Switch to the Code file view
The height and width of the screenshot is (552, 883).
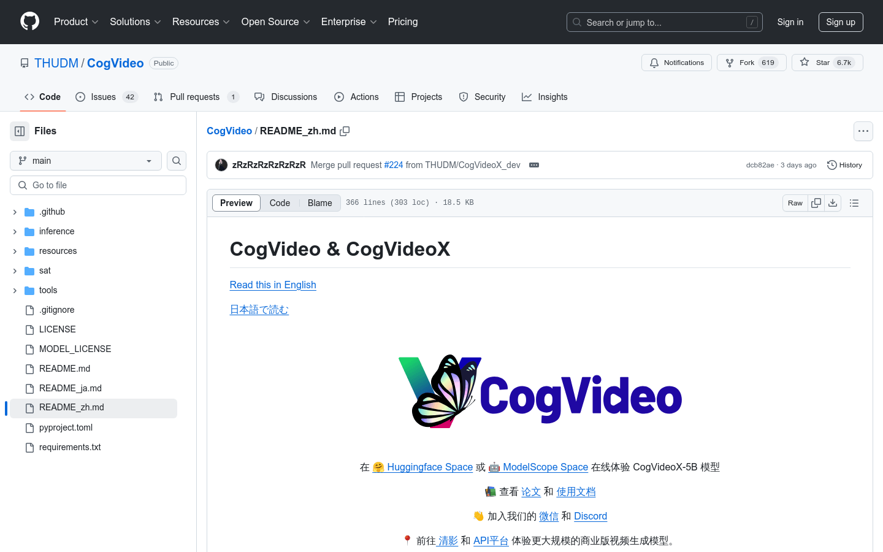pos(280,203)
